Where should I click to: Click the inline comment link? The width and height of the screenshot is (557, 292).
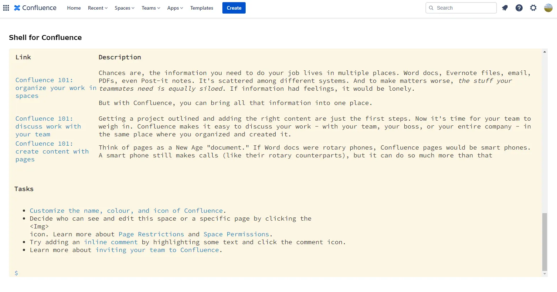pos(110,242)
